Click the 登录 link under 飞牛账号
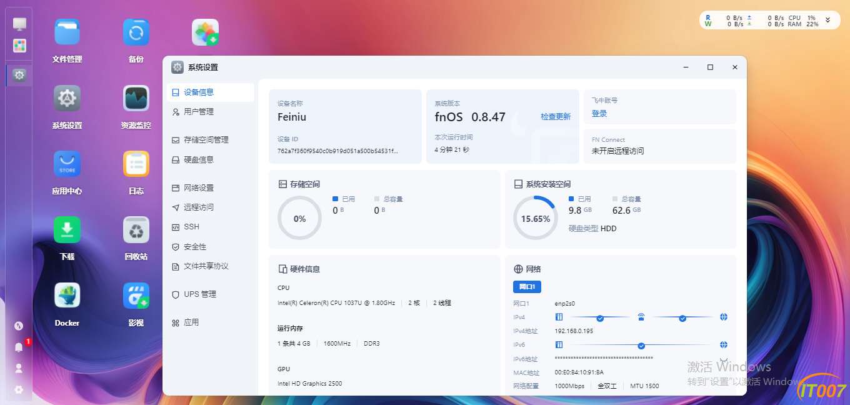 coord(599,114)
